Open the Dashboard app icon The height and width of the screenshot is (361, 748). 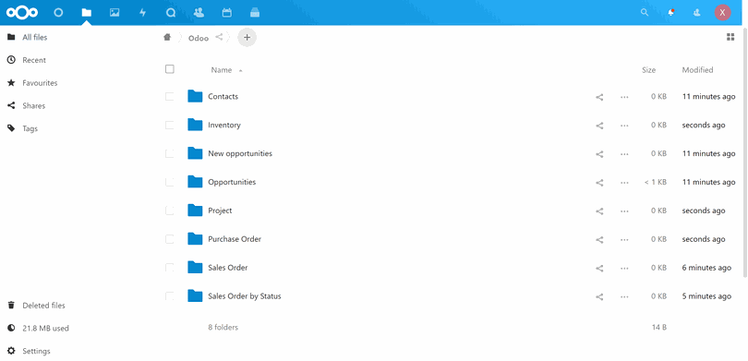tap(58, 13)
